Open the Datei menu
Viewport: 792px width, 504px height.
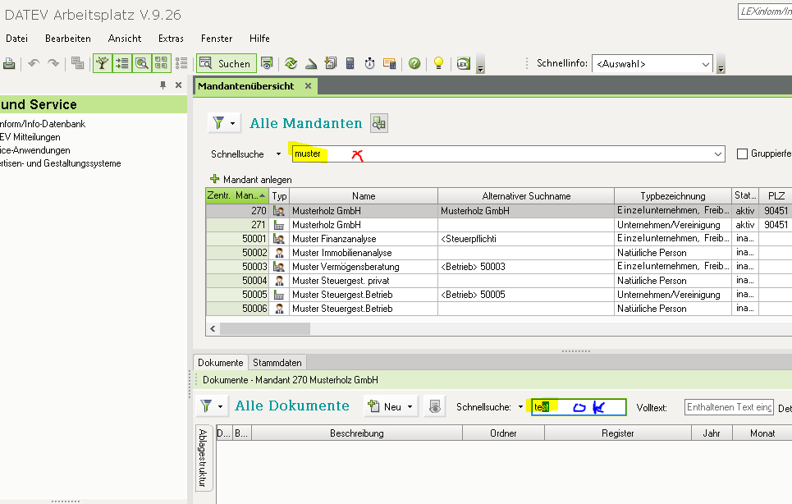pyautogui.click(x=16, y=39)
